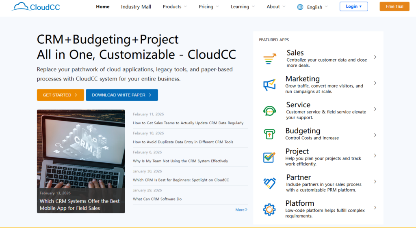The height and width of the screenshot is (228, 416).
Task: Click the Marketing megaphone icon
Action: (x=269, y=85)
